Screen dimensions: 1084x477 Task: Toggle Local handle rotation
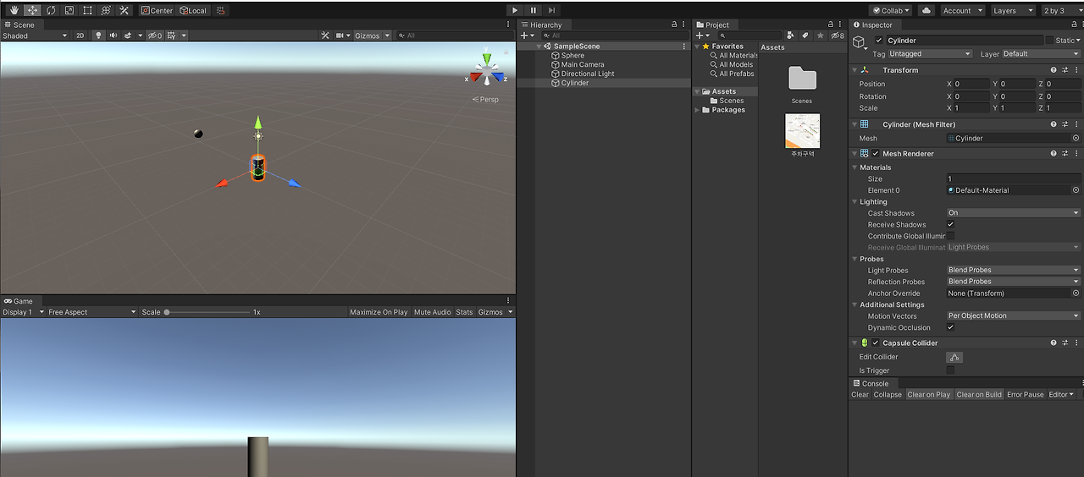[193, 10]
